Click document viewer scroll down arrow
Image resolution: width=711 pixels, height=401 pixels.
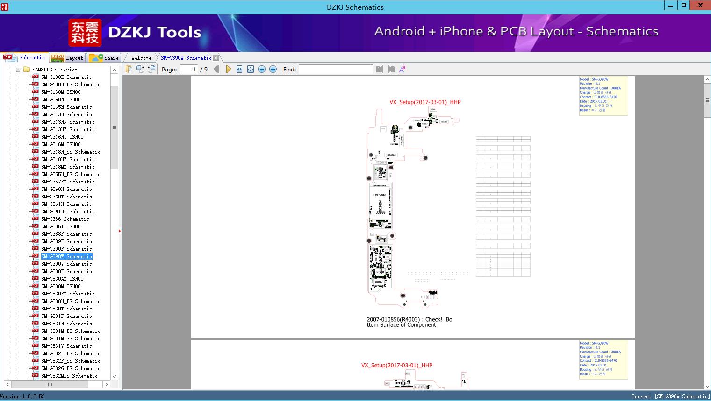tap(707, 386)
